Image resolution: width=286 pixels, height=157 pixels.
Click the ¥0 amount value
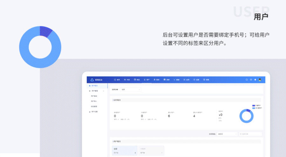tap(221, 115)
